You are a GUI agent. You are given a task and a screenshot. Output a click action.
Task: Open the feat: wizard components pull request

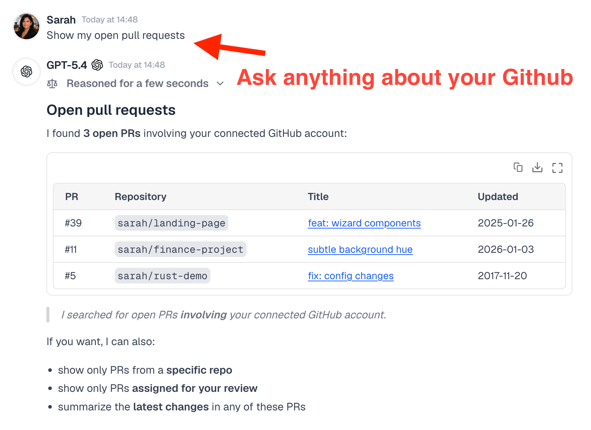click(x=364, y=223)
